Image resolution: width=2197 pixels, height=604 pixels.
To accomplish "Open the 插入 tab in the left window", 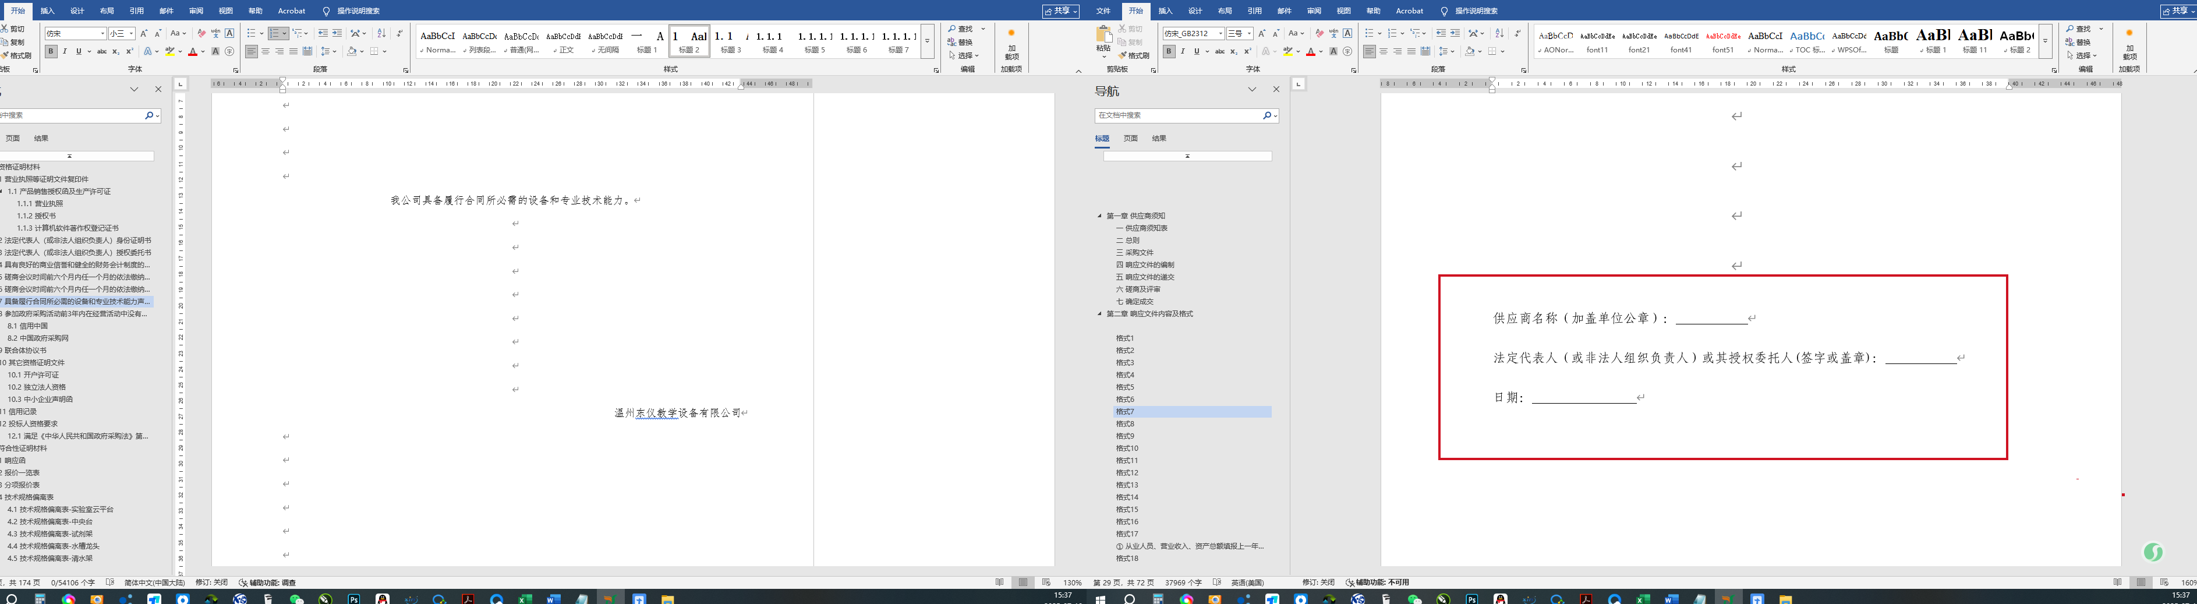I will [x=48, y=11].
